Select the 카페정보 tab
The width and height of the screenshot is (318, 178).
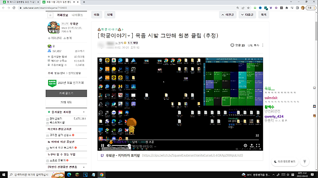[63, 15]
